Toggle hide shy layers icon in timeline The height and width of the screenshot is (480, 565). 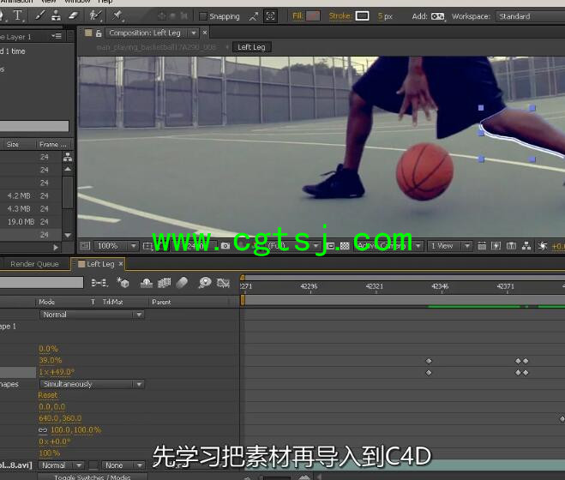point(146,283)
